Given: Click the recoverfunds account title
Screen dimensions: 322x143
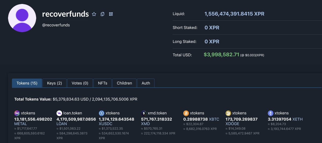Looking at the screenshot, I should [x=65, y=14].
